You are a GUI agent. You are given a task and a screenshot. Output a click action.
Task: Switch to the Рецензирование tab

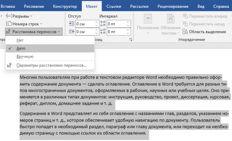coord(173,6)
